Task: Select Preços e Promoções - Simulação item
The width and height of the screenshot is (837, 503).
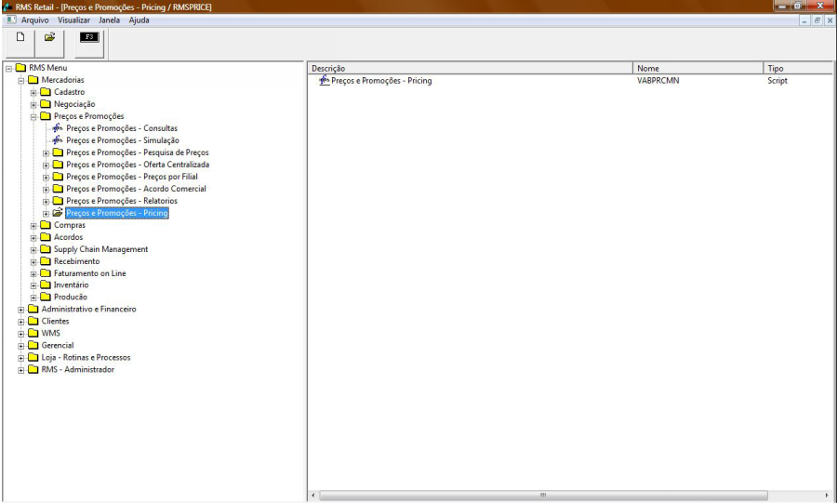Action: 123,140
